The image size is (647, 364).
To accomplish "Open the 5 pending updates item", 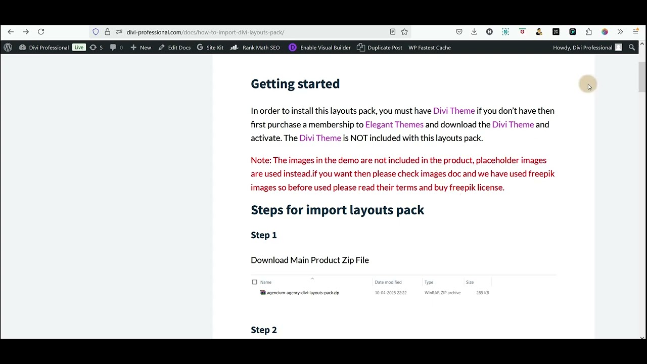I will [x=96, y=48].
